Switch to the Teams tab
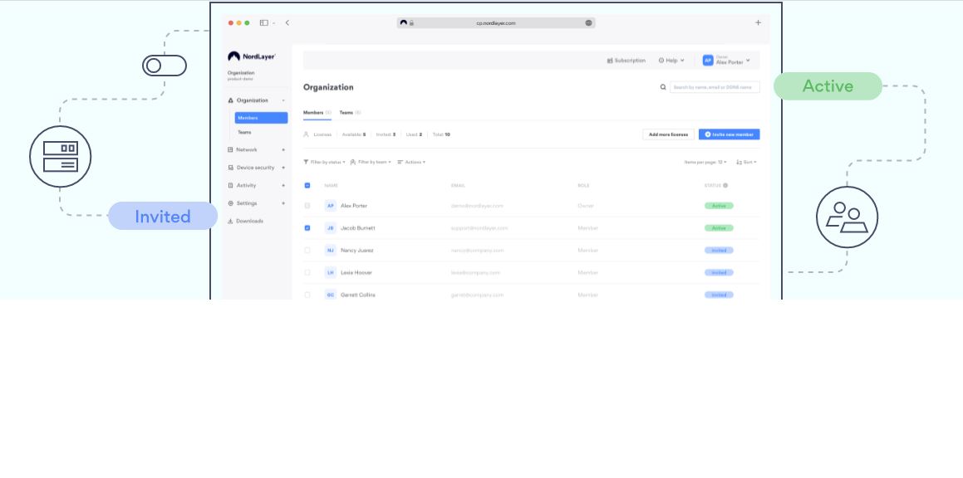This screenshot has height=478, width=963. [x=349, y=112]
